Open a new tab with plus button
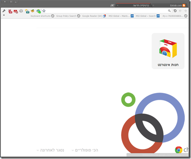This screenshot has height=159, width=191. point(112,6)
